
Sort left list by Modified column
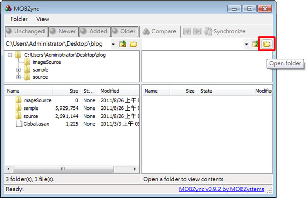(119, 91)
